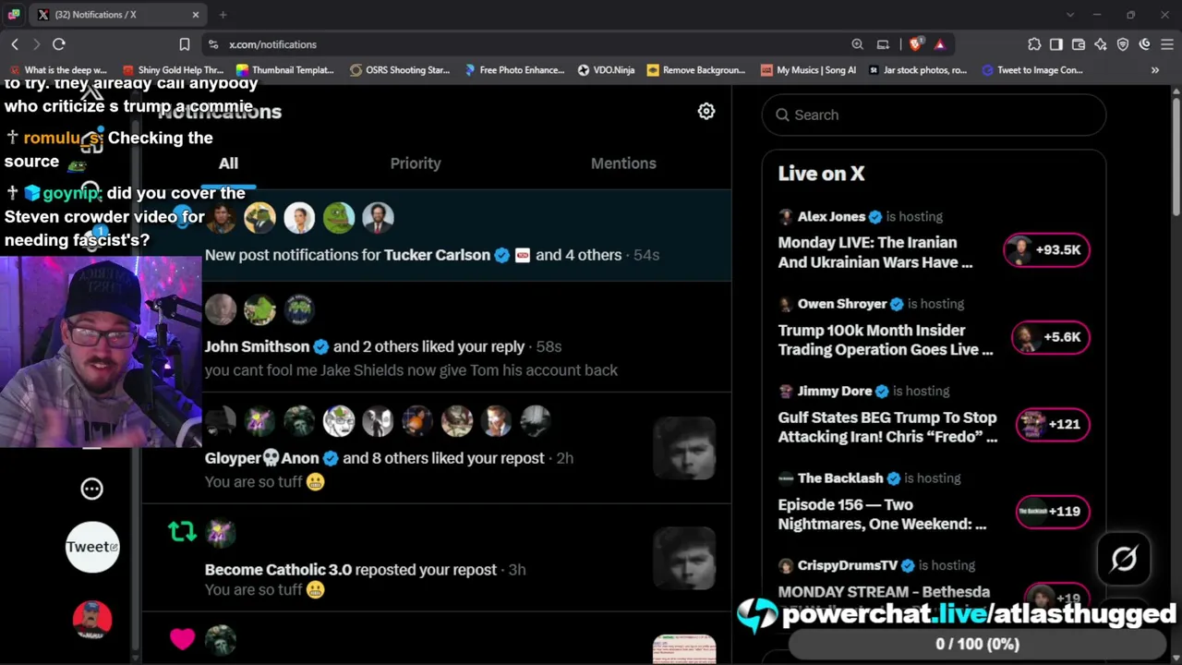Screen dimensions: 1182x665
Task: Open Gloyper Anon profile link
Action: (261, 458)
